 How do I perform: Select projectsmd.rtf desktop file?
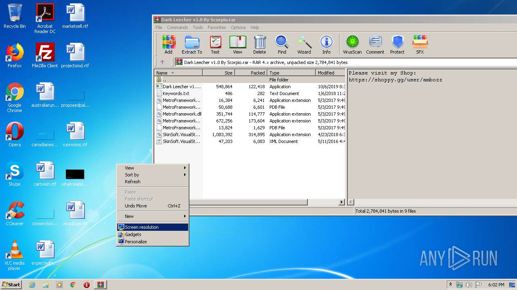(x=75, y=56)
